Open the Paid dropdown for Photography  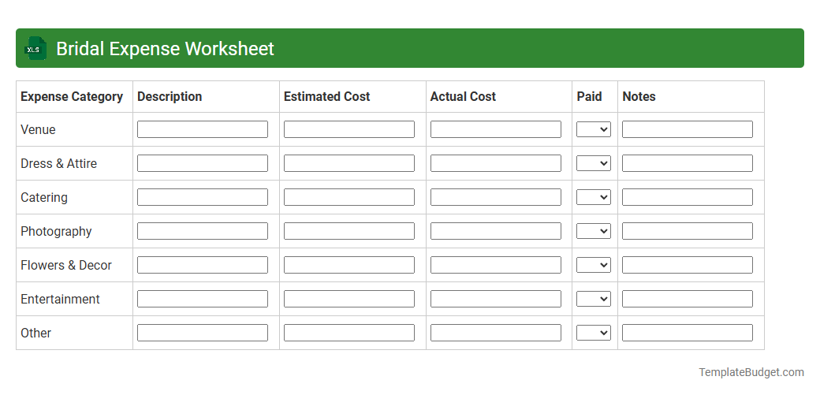coord(594,231)
